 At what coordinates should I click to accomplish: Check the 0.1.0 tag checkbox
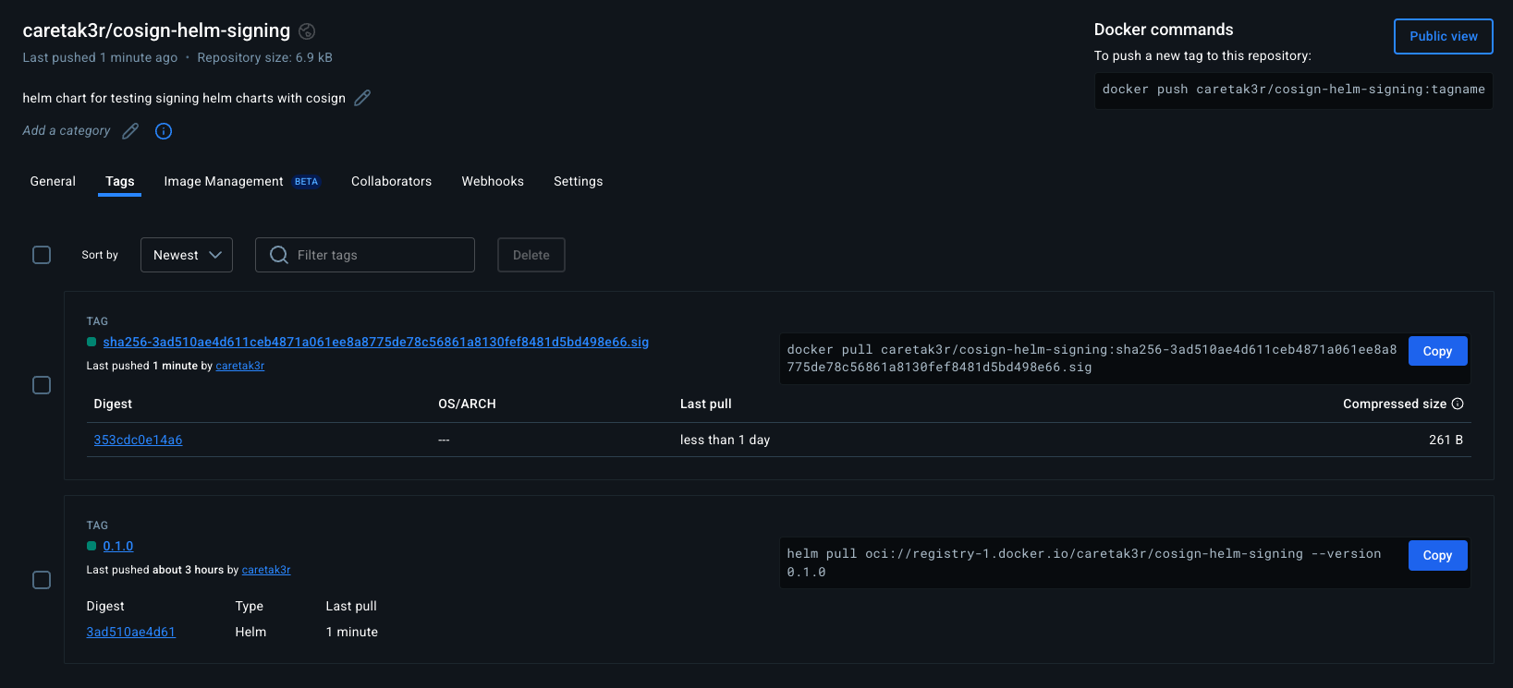pyautogui.click(x=42, y=580)
